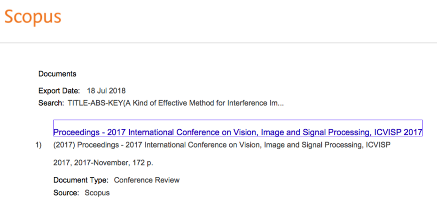Click the date 18 Jul 2018
Viewport: 437px width, 212px height.
click(106, 90)
